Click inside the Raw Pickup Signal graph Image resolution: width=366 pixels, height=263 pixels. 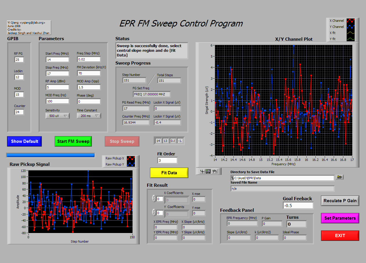[80, 201]
